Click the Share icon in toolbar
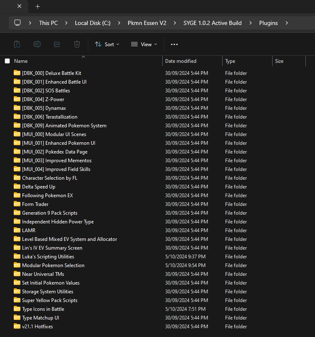 (57, 44)
